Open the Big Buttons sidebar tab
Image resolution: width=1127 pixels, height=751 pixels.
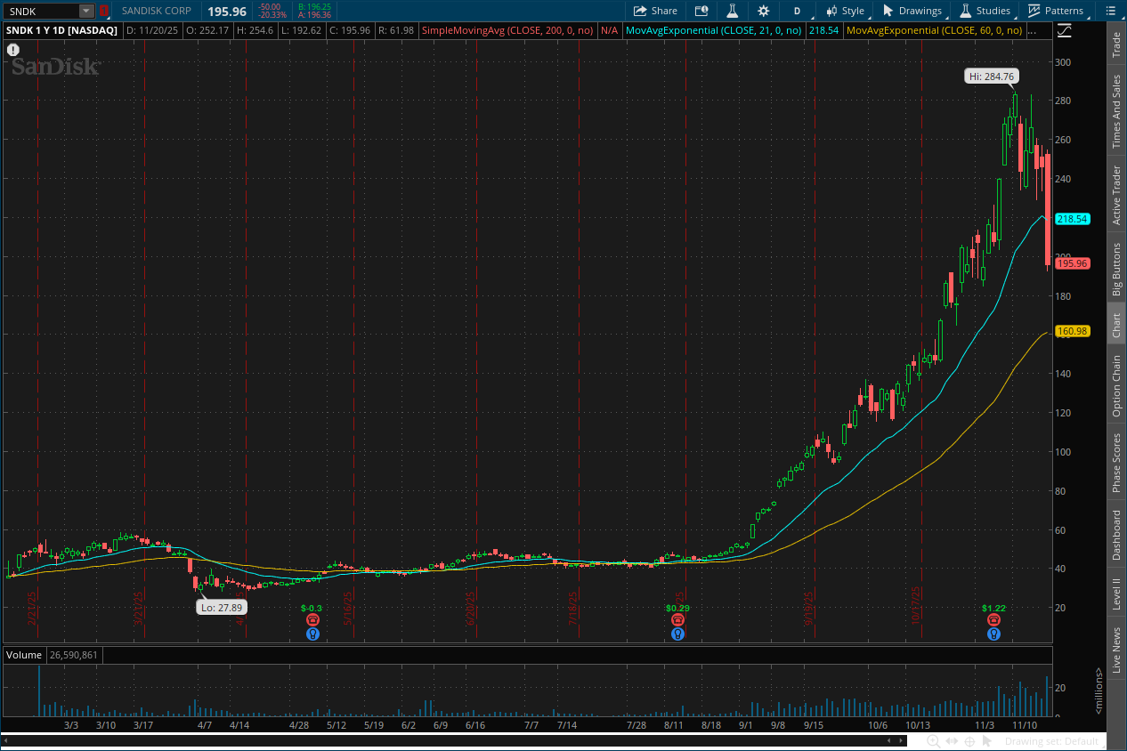pyautogui.click(x=1116, y=269)
